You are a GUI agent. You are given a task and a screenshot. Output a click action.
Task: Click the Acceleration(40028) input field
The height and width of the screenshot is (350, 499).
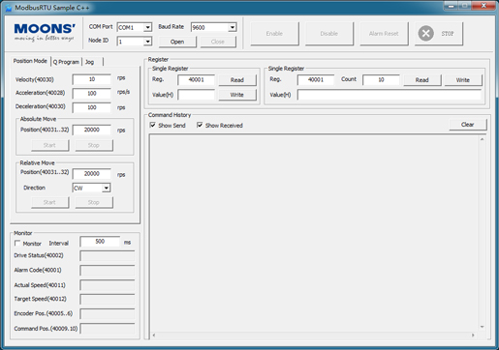(x=92, y=94)
